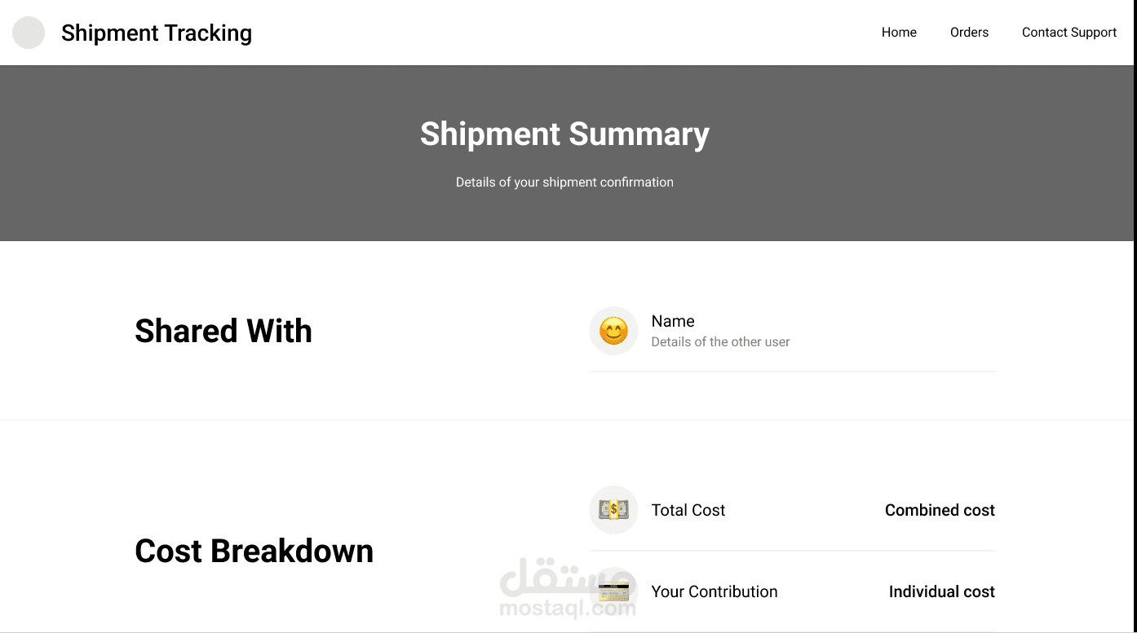Click the dollar banknote Total Cost icon
Viewport: 1137px width, 633px height.
click(x=613, y=510)
